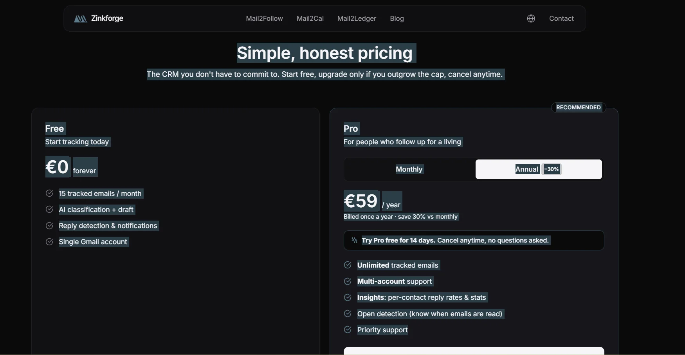Screen dimensions: 685x355
Task: Open the Mail2Follow nav item
Action: [x=264, y=18]
